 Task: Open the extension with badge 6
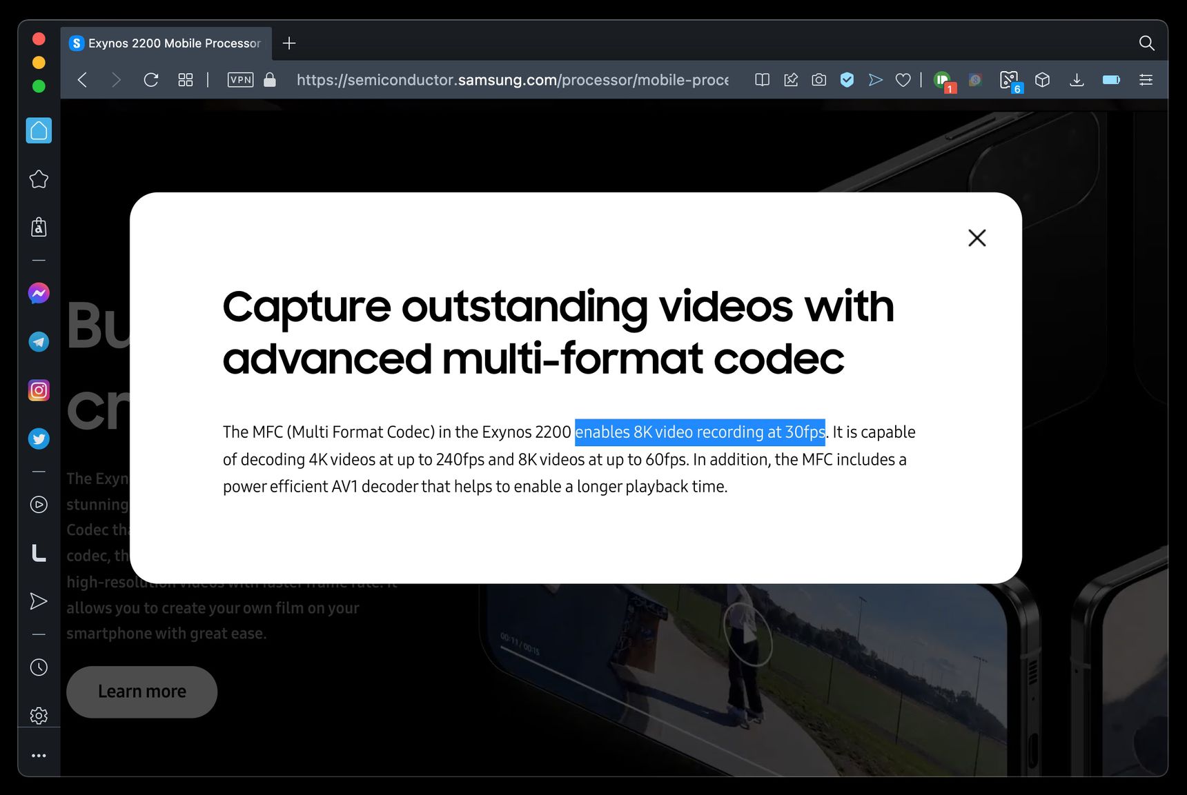coord(1010,81)
